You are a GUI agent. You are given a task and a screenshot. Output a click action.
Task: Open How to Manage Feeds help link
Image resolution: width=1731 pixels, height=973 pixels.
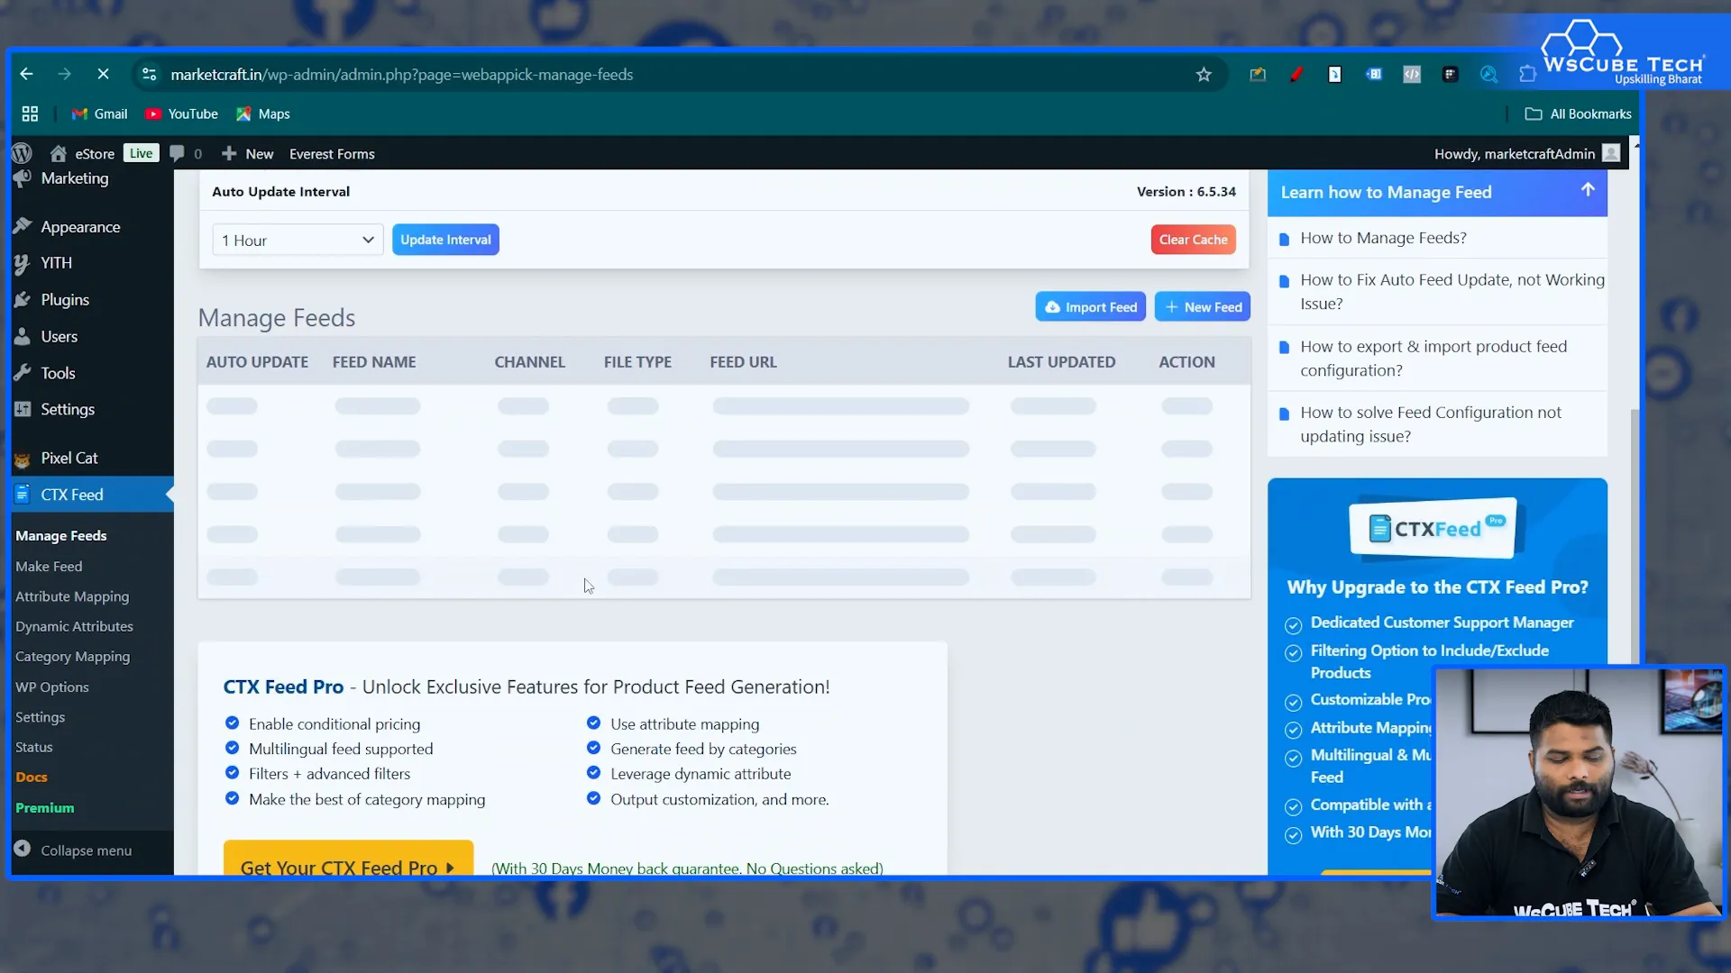pos(1383,238)
